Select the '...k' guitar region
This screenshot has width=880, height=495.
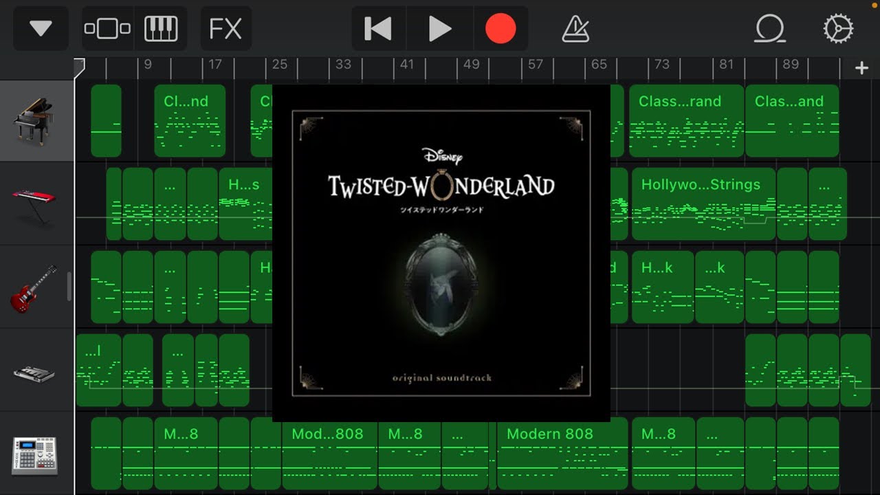click(719, 287)
